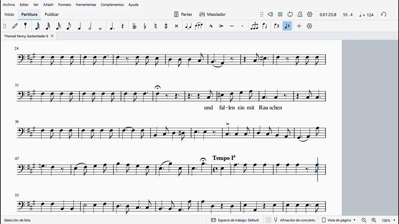Apply double flat accidental
The image size is (399, 224).
point(134,26)
